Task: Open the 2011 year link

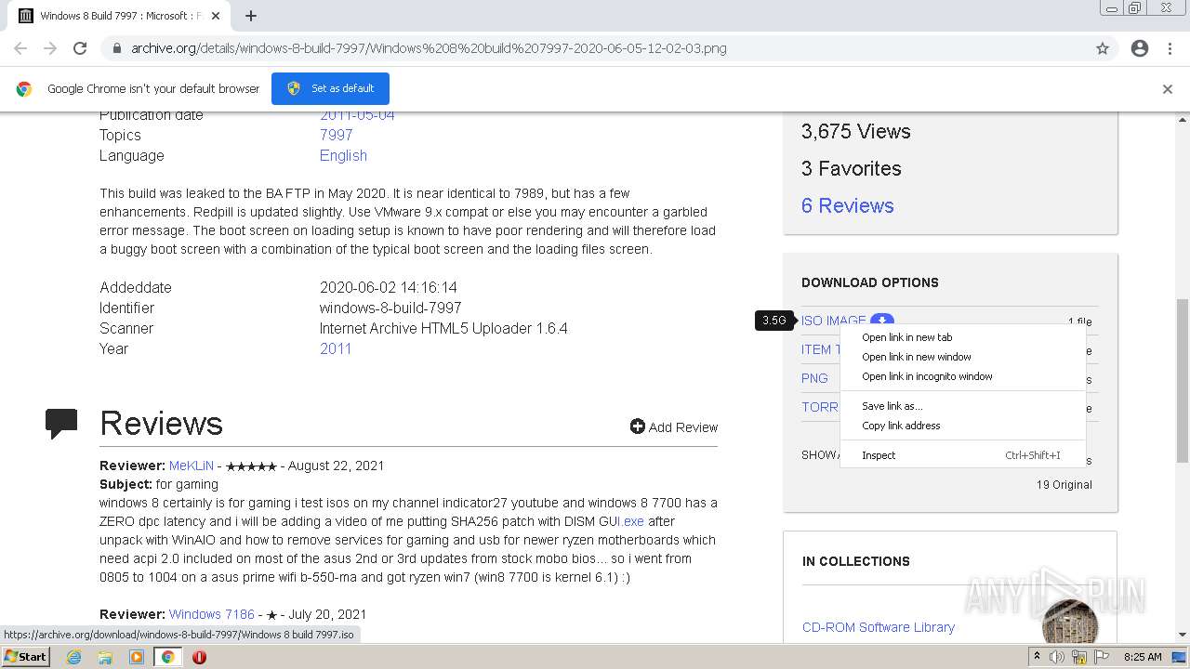Action: [336, 349]
